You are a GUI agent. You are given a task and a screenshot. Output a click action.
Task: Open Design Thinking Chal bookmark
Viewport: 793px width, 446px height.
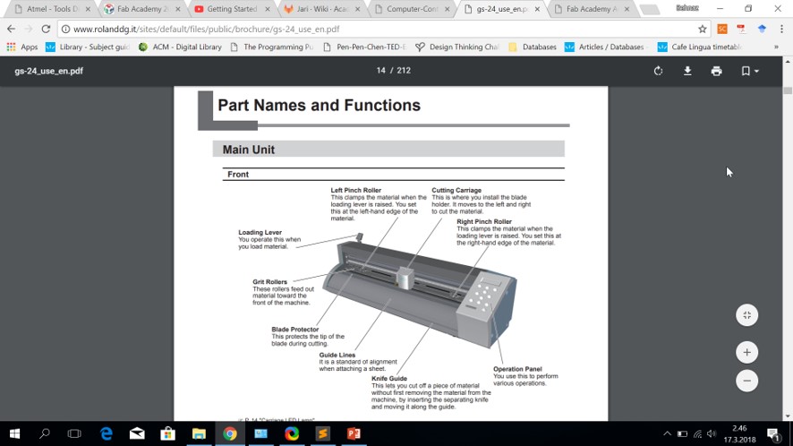click(457, 47)
